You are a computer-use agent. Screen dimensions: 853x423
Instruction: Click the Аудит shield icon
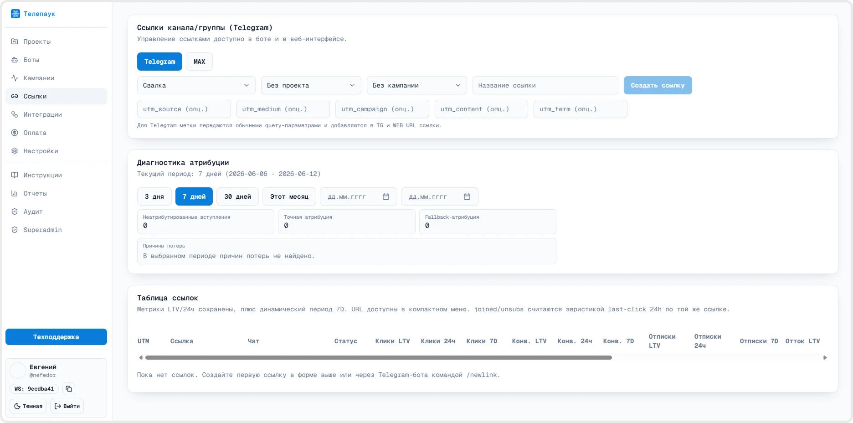(15, 211)
